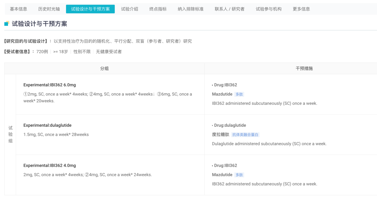Open the 试验参与机构 tab
The image size is (377, 203).
click(x=268, y=9)
